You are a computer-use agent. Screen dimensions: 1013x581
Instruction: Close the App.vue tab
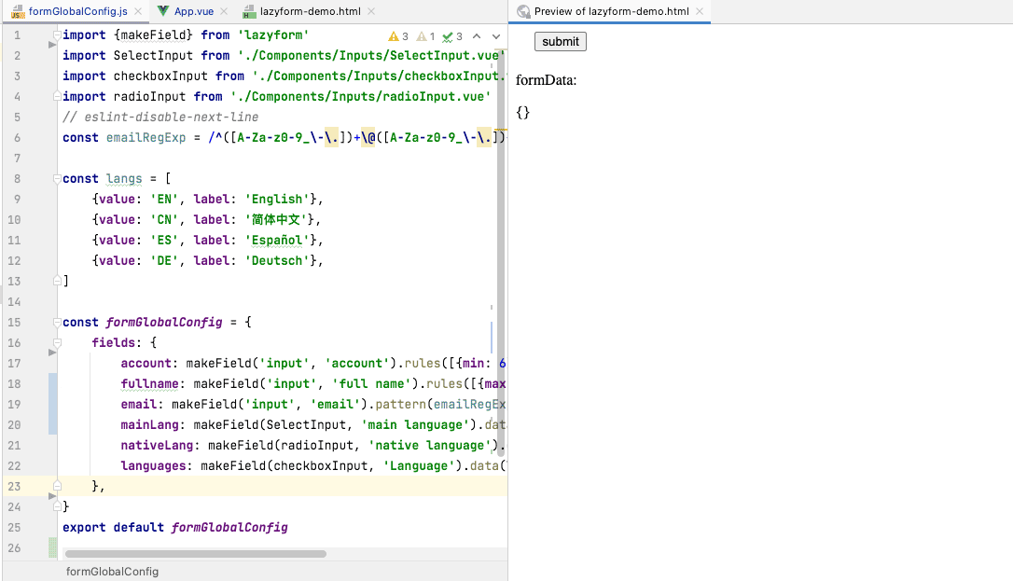(224, 11)
